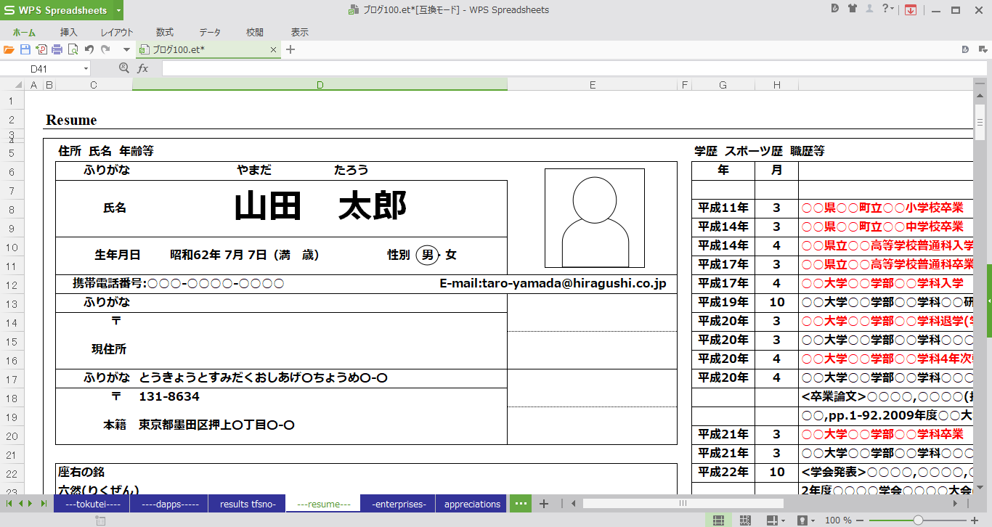
Task: Save the workbook via the Save icon
Action: (x=25, y=49)
